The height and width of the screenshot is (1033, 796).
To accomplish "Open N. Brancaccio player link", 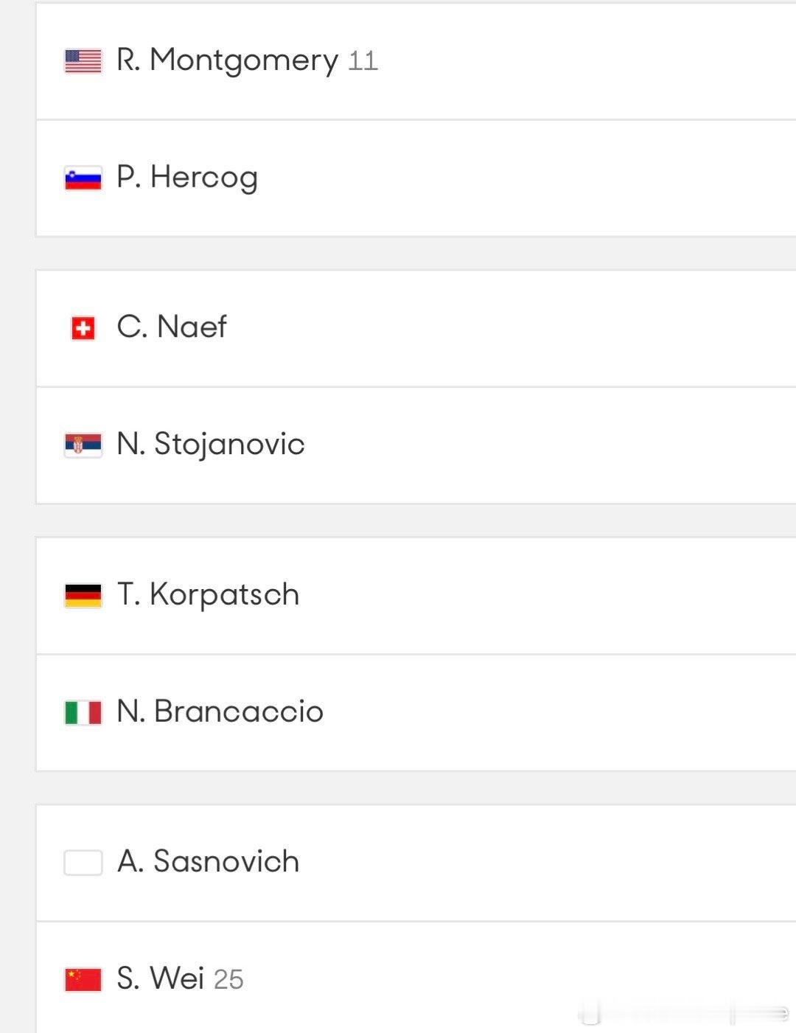I will pyautogui.click(x=220, y=712).
